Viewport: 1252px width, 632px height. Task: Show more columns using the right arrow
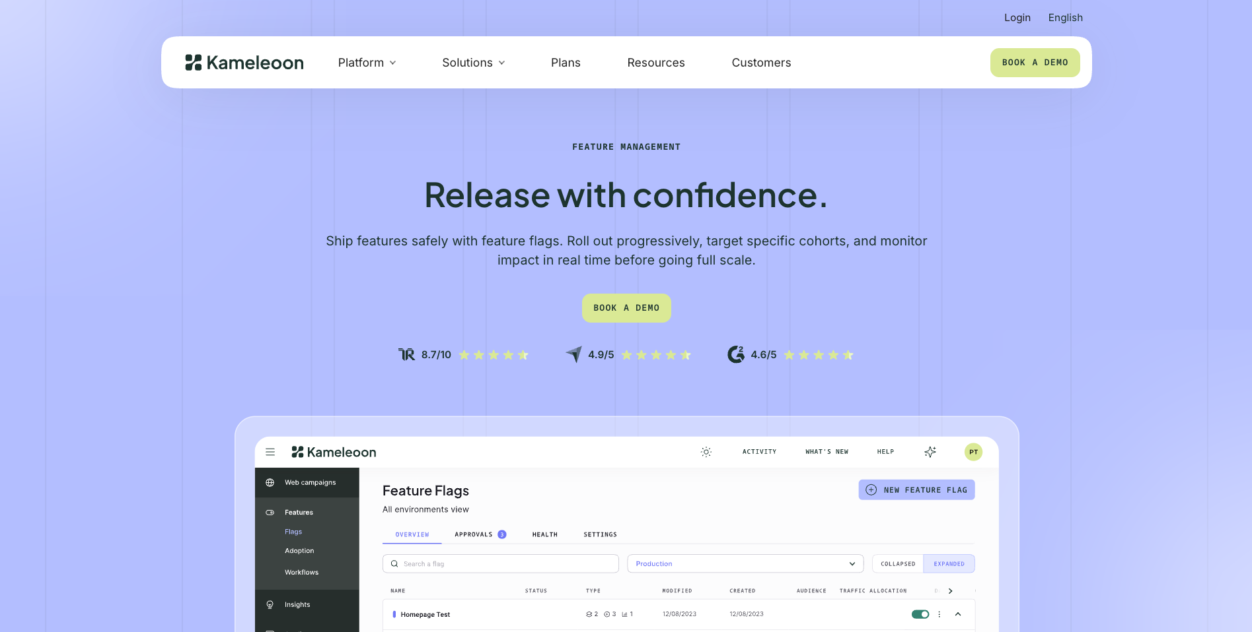pos(951,591)
